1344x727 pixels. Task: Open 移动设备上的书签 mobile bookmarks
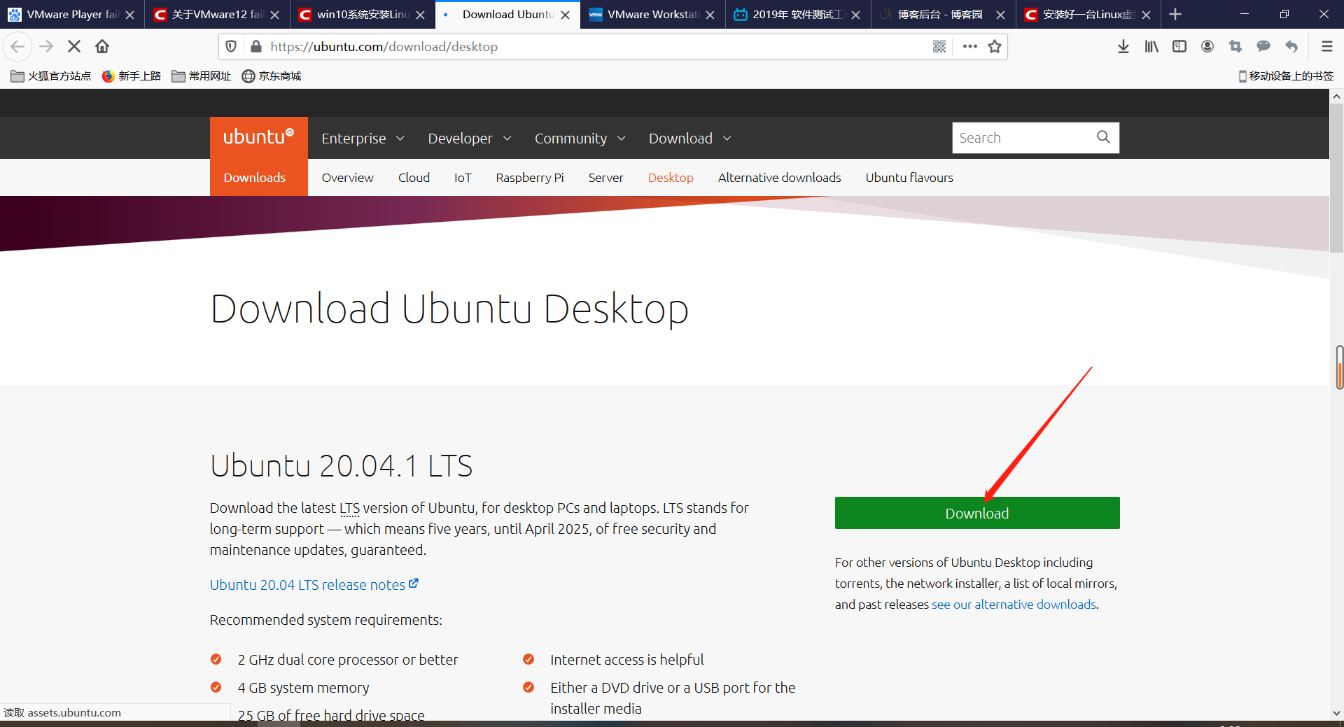[x=1286, y=76]
